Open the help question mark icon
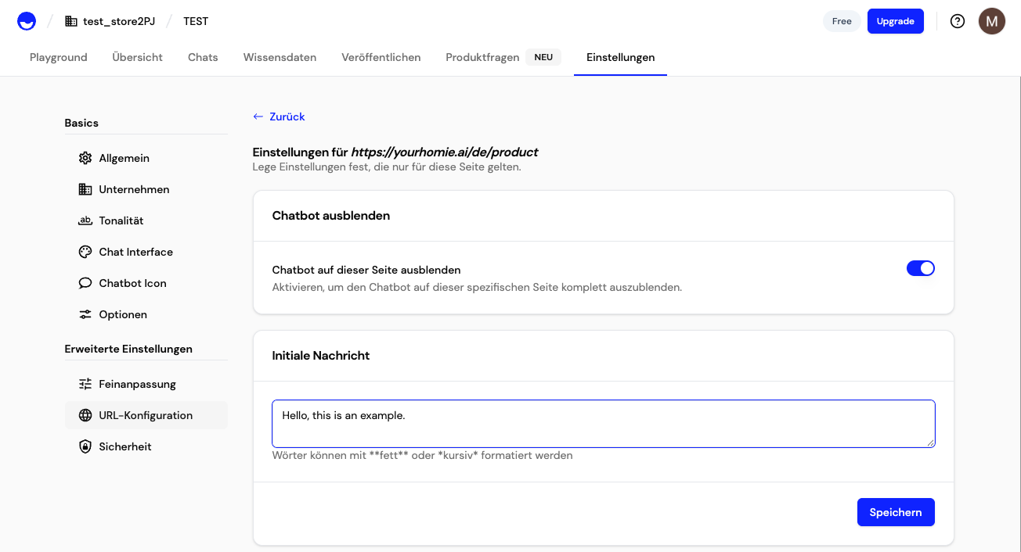 [x=958, y=20]
